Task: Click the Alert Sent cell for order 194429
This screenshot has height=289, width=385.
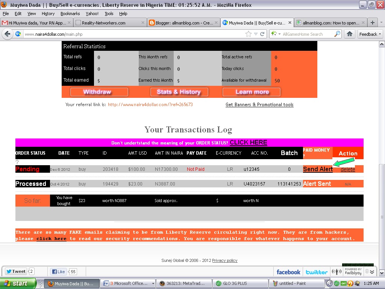Action: click(x=317, y=184)
